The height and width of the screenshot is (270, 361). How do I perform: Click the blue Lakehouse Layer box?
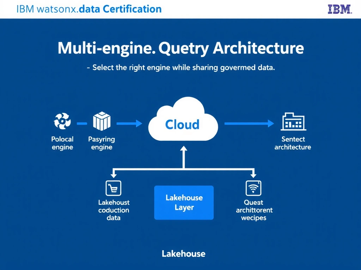(184, 202)
